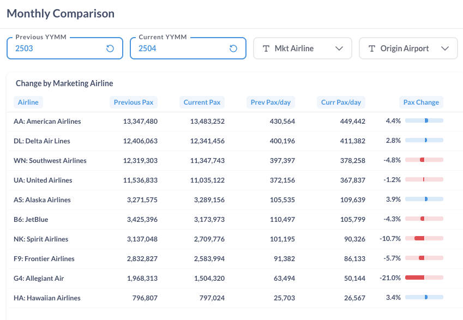Viewport: 463px width, 320px height.
Task: Click the Hawaiian Airlines pax change bar
Action: 424,297
